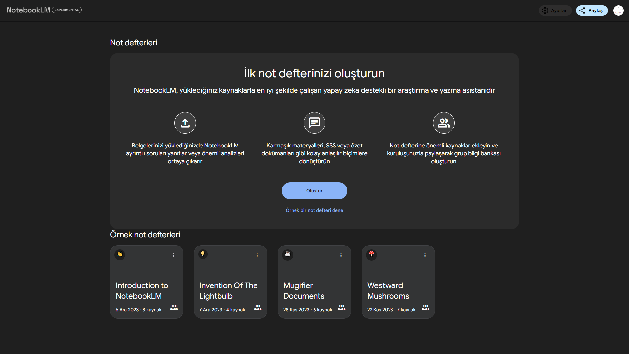Click shared people icon on Introduction card
Image resolution: width=629 pixels, height=354 pixels.
[174, 307]
